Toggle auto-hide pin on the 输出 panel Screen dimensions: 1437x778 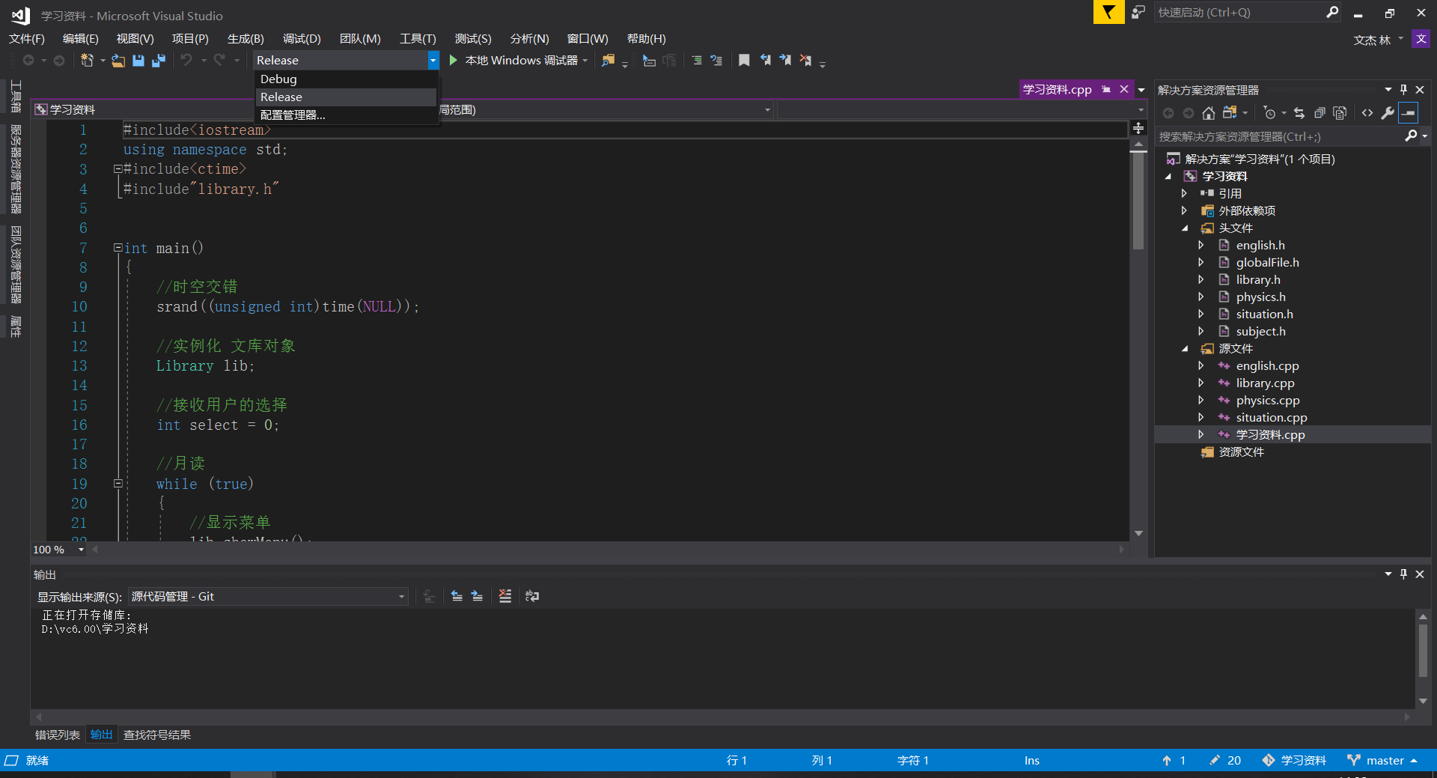tap(1404, 574)
